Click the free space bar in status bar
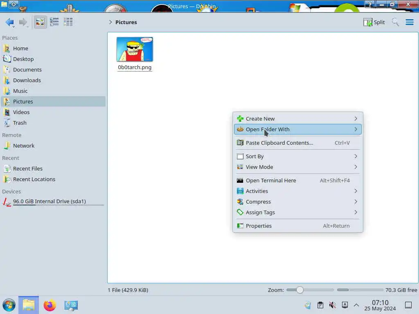Screen dimensions: 419x314 coord(360,290)
